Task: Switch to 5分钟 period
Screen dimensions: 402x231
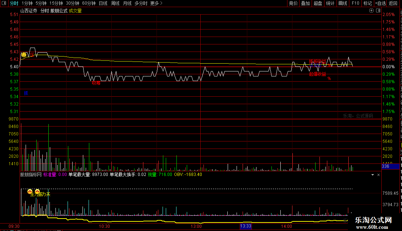Action: click(41, 3)
